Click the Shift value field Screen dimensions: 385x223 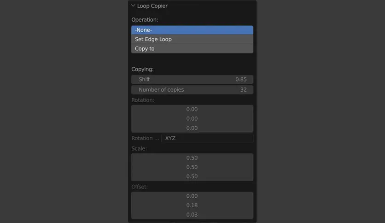coord(192,79)
